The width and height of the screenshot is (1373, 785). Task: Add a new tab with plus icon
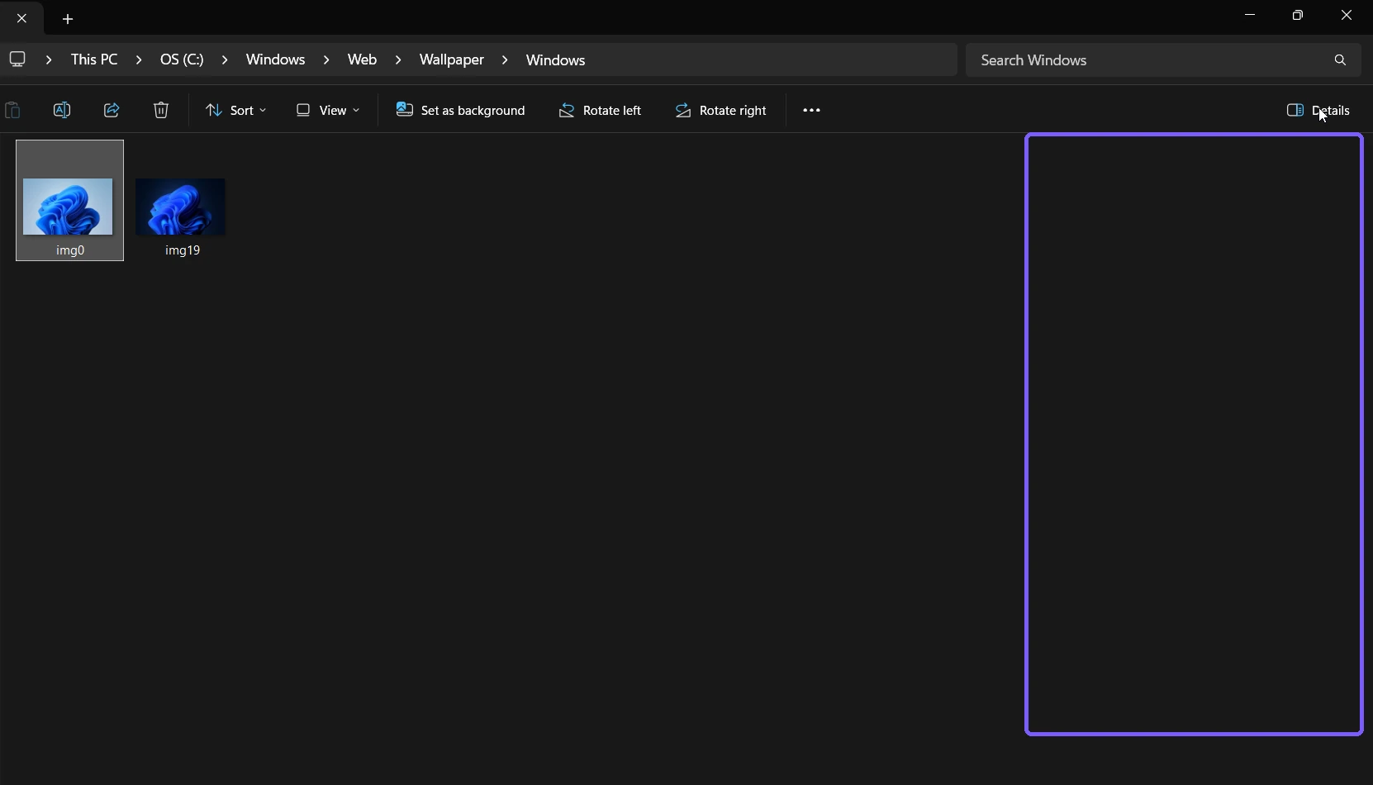pyautogui.click(x=68, y=18)
